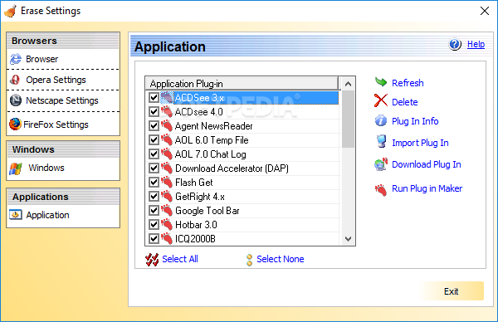Viewport: 498px width, 322px height.
Task: Launch Run Plug in Maker link
Action: tap(427, 188)
